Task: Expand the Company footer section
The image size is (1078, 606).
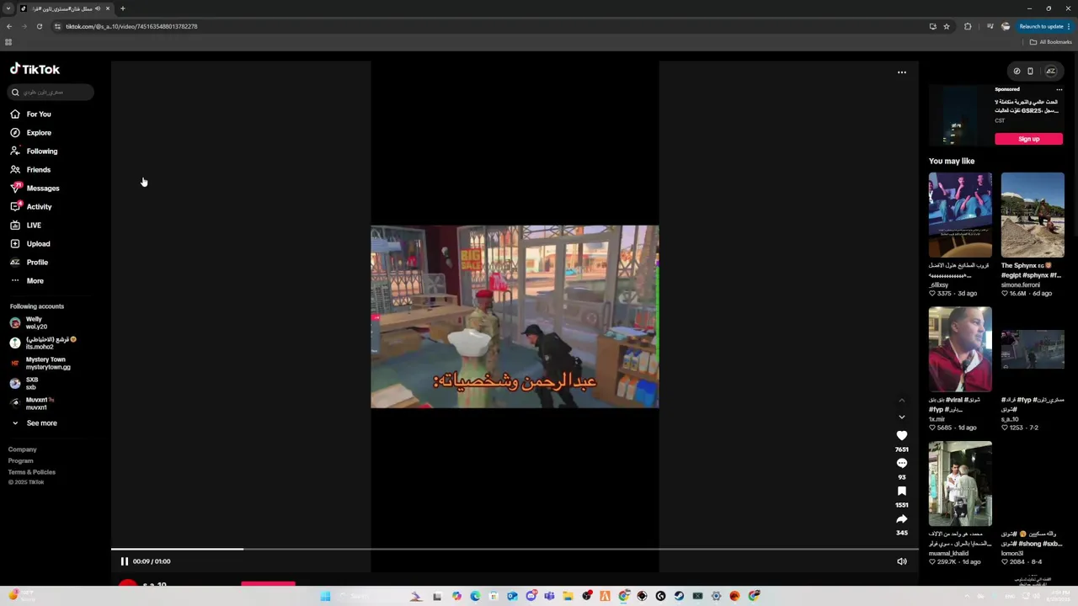Action: (23, 449)
